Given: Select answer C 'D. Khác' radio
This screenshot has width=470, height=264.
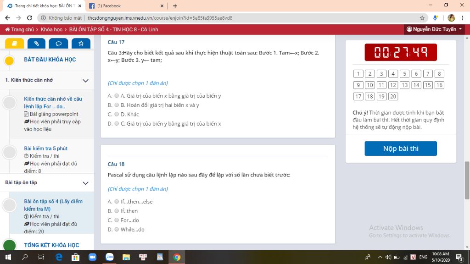Looking at the screenshot, I should (x=117, y=114).
